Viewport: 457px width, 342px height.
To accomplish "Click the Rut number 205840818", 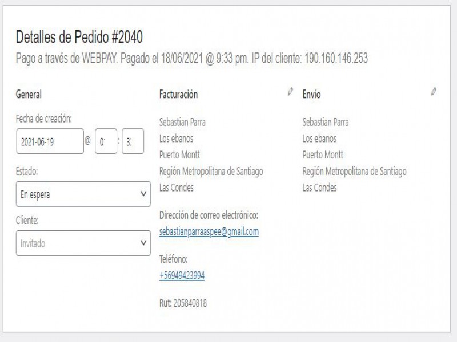I will click(191, 303).
